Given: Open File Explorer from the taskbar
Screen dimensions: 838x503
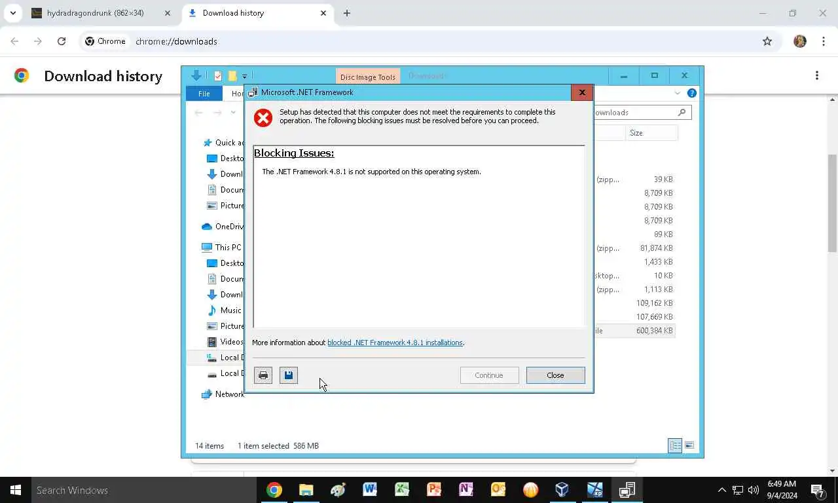Looking at the screenshot, I should click(x=306, y=490).
